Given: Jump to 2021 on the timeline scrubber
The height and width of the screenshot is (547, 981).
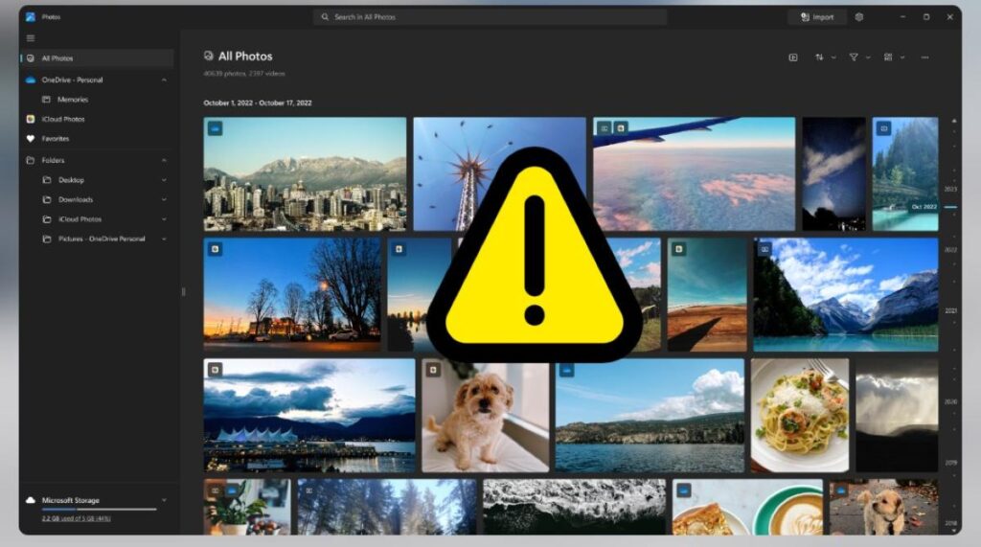Looking at the screenshot, I should pos(950,310).
